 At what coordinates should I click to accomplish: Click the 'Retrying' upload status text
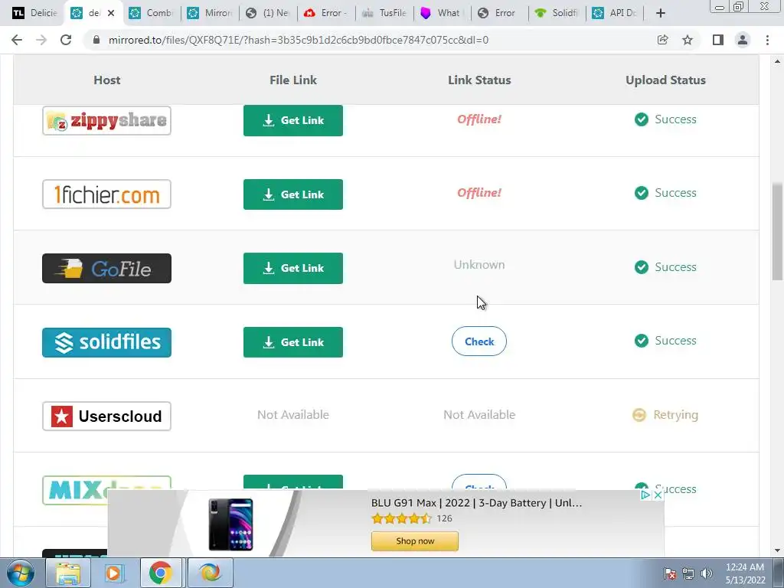coord(675,415)
